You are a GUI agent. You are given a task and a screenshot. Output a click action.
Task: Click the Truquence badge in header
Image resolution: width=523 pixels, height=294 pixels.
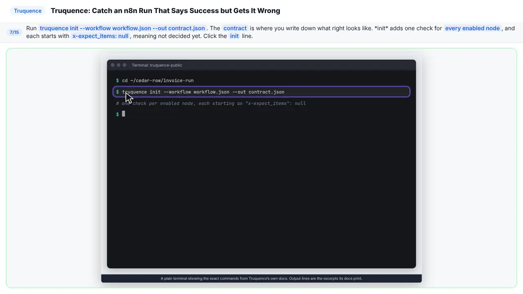pyautogui.click(x=28, y=11)
